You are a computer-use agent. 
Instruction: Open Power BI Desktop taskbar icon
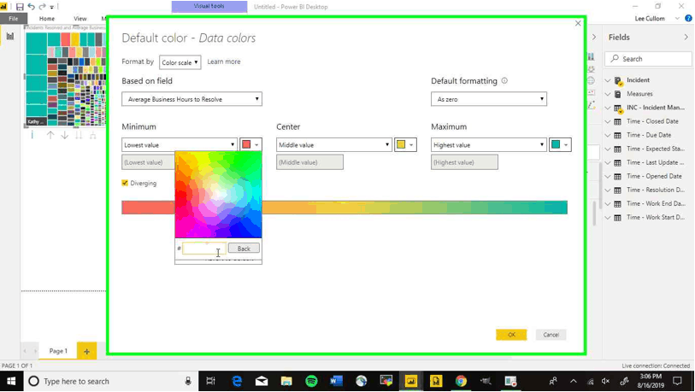tap(411, 381)
